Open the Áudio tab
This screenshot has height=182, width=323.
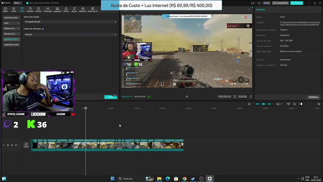pos(14,10)
